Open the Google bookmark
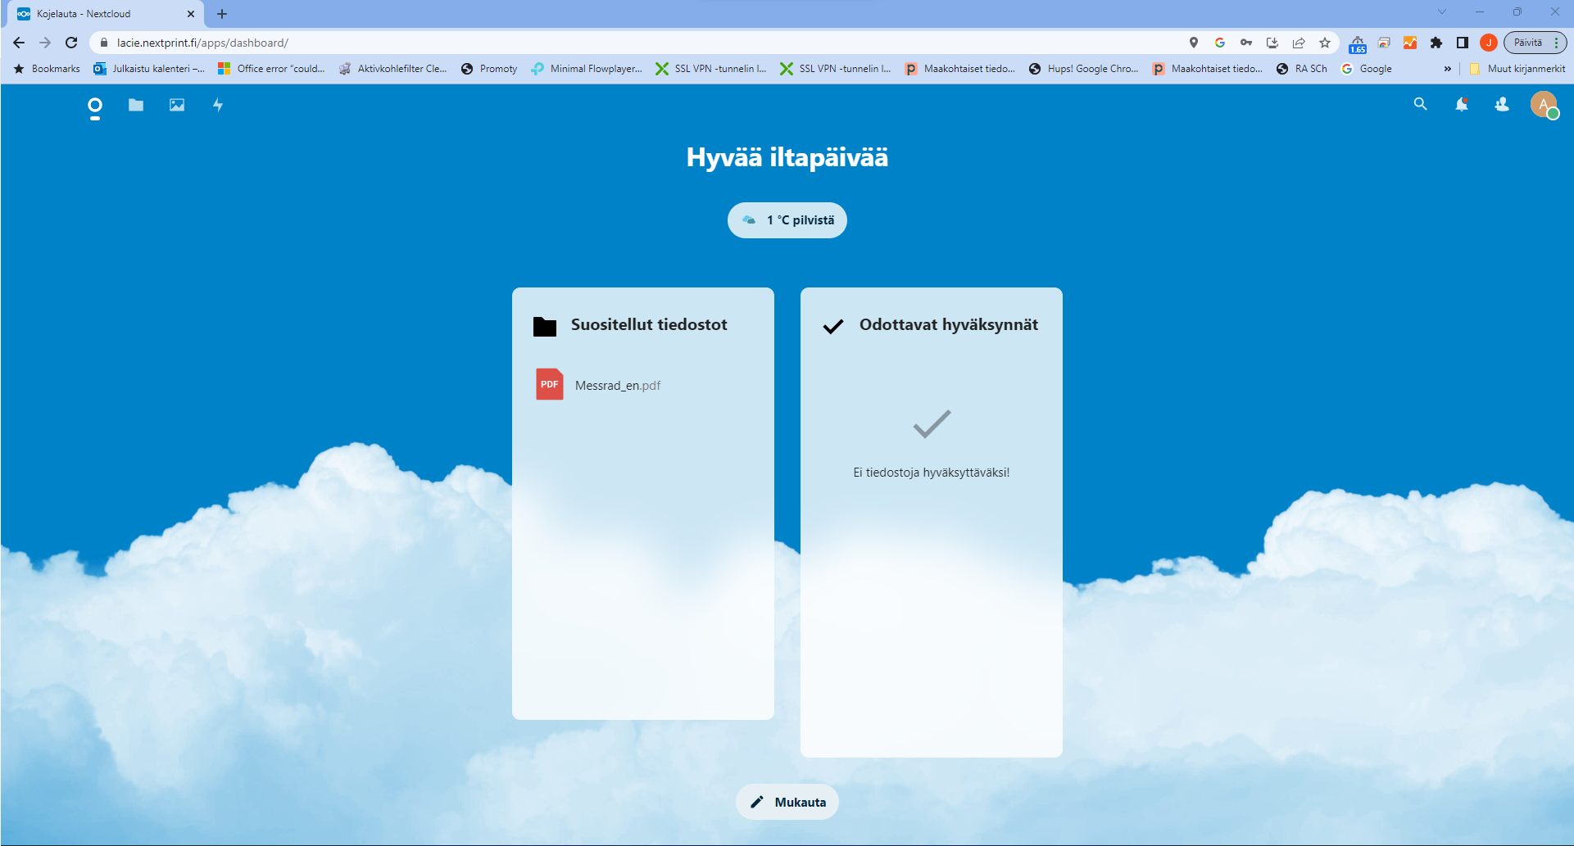Viewport: 1574px width, 846px height. [x=1366, y=69]
